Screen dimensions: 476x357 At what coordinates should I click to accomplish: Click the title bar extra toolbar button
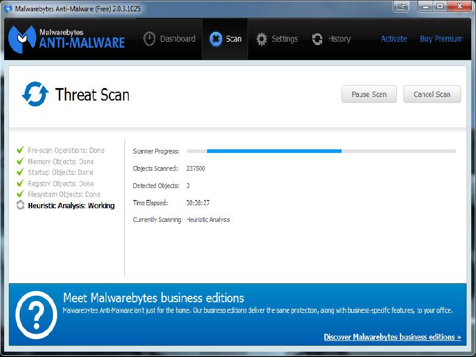pyautogui.click(x=401, y=7)
